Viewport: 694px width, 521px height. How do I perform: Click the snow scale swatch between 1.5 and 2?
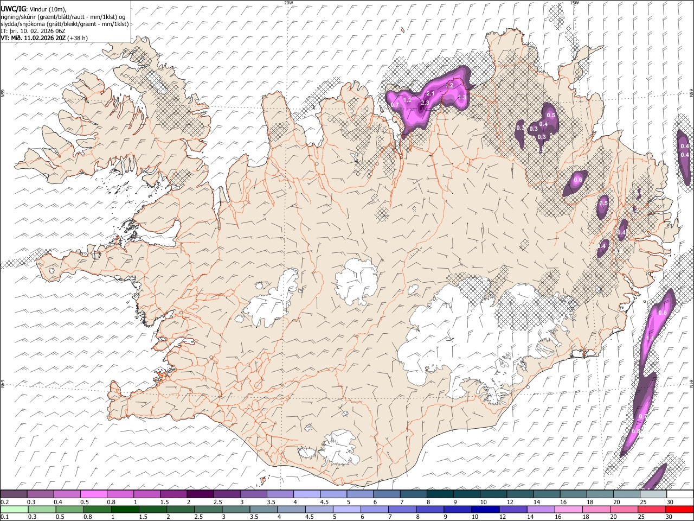point(173,494)
